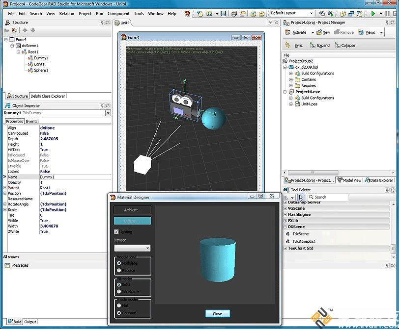Viewport: 399px width, 329px height.
Task: Click the save desktop icon next to Default Layout
Action: 322,13
